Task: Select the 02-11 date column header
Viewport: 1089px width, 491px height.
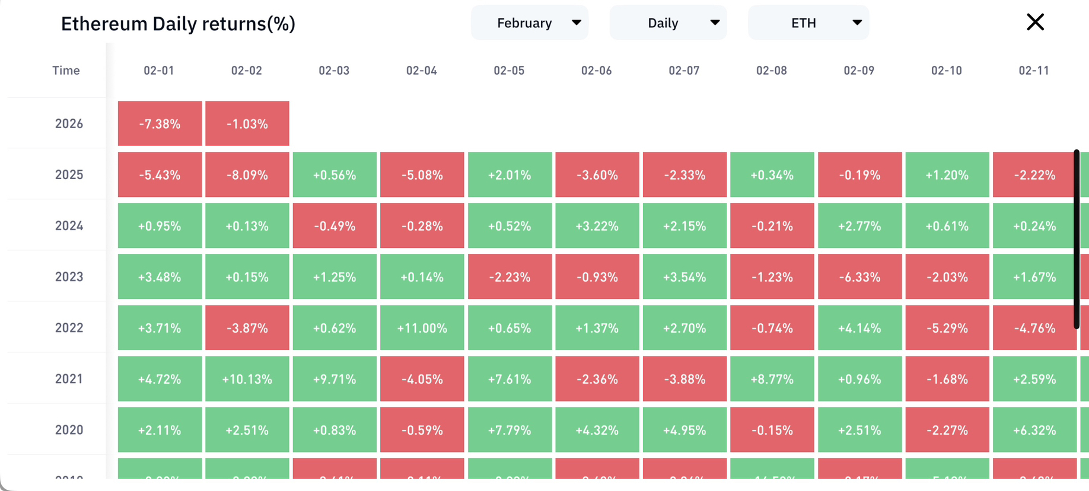Action: 1033,71
